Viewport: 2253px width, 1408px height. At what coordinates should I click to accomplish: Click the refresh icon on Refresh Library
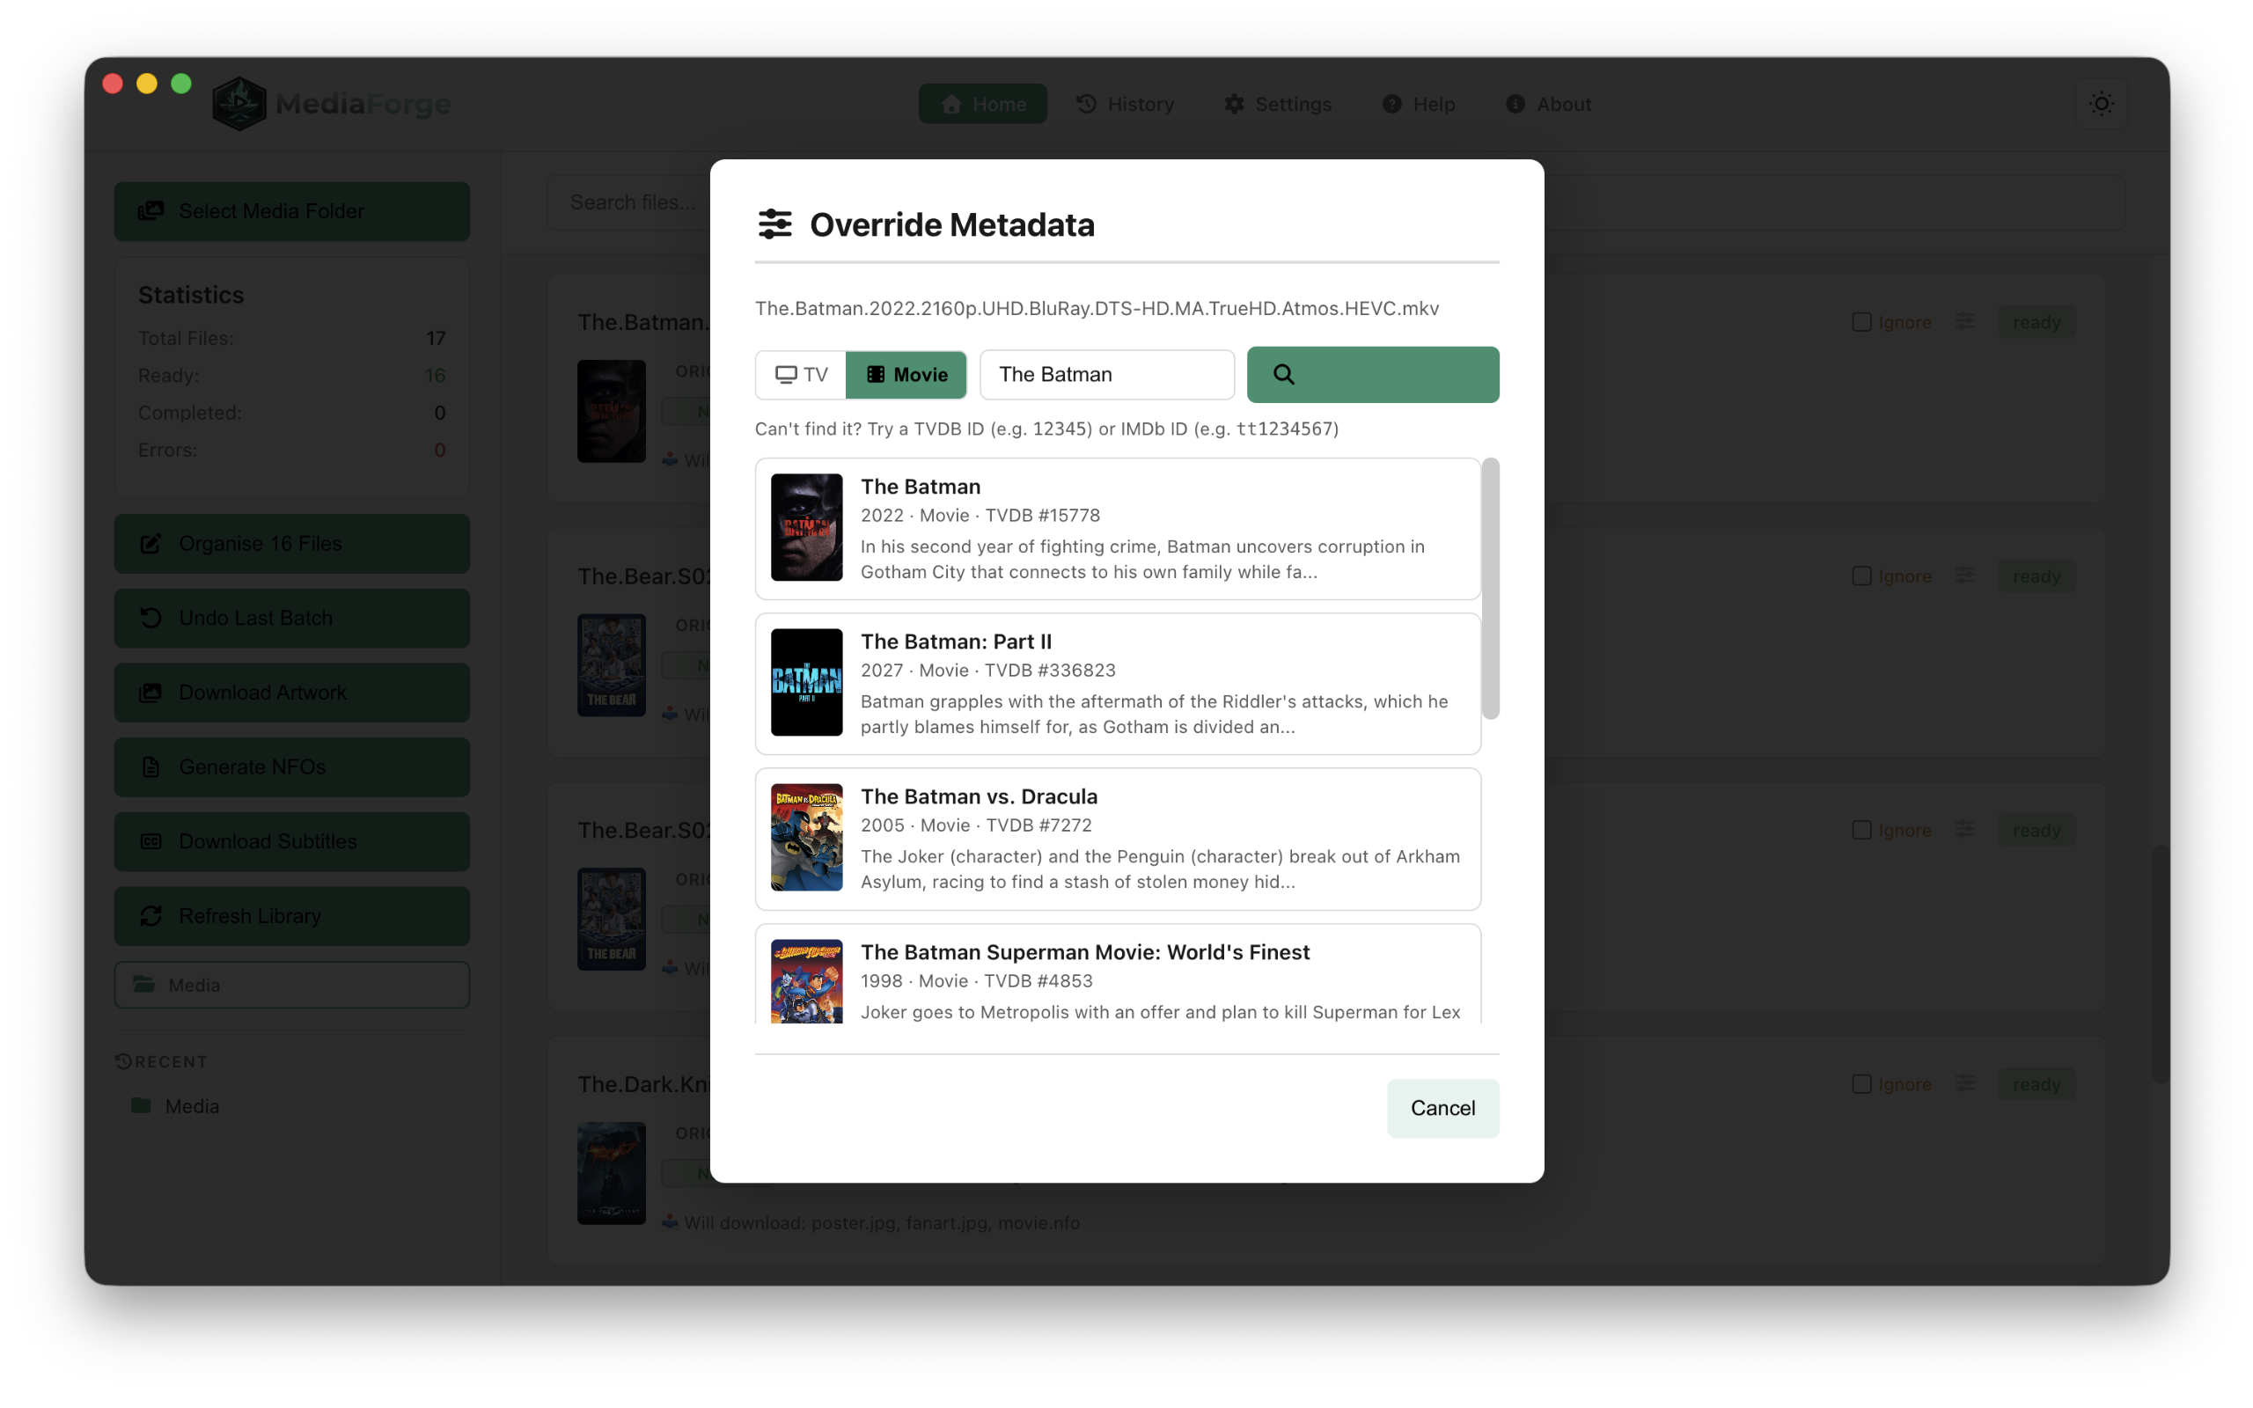tap(151, 915)
